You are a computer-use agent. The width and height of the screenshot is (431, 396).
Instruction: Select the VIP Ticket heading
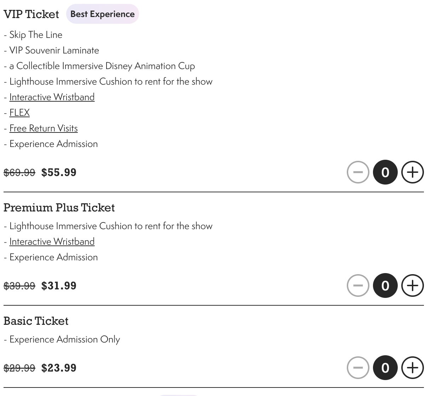tap(31, 14)
